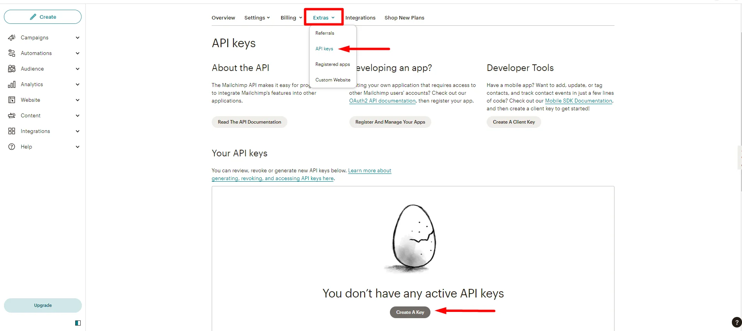Collapse sidebar using the panel toggle icon
Viewport: 742px width, 331px height.
coord(78,323)
